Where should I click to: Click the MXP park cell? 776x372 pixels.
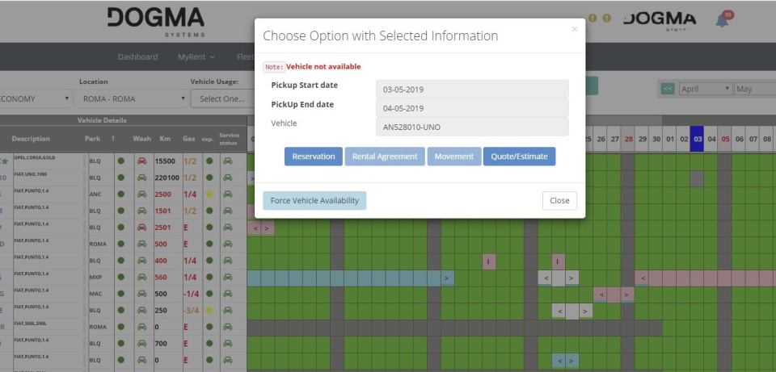(95, 277)
